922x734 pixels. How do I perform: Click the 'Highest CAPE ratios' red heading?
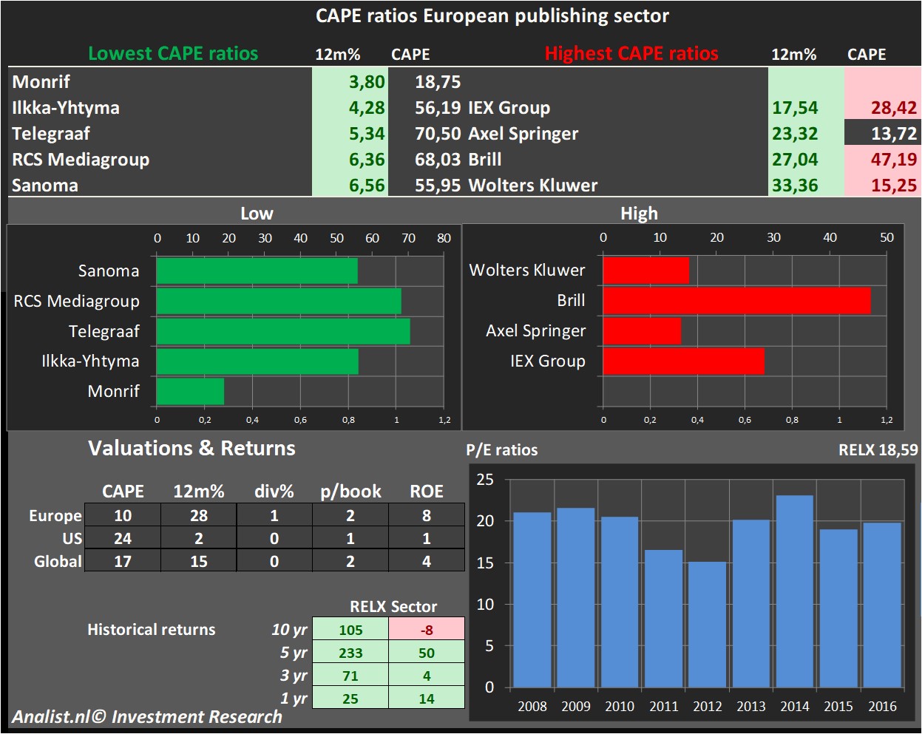coord(631,54)
